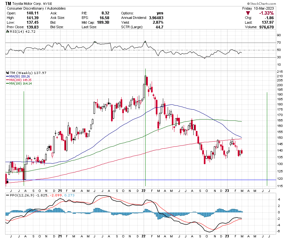Click the PPO axis label 4
Image resolution: width=288 pixels, height=239 pixels.
click(279, 200)
